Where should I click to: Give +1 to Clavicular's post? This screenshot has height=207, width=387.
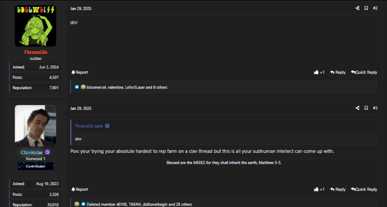pos(319,189)
